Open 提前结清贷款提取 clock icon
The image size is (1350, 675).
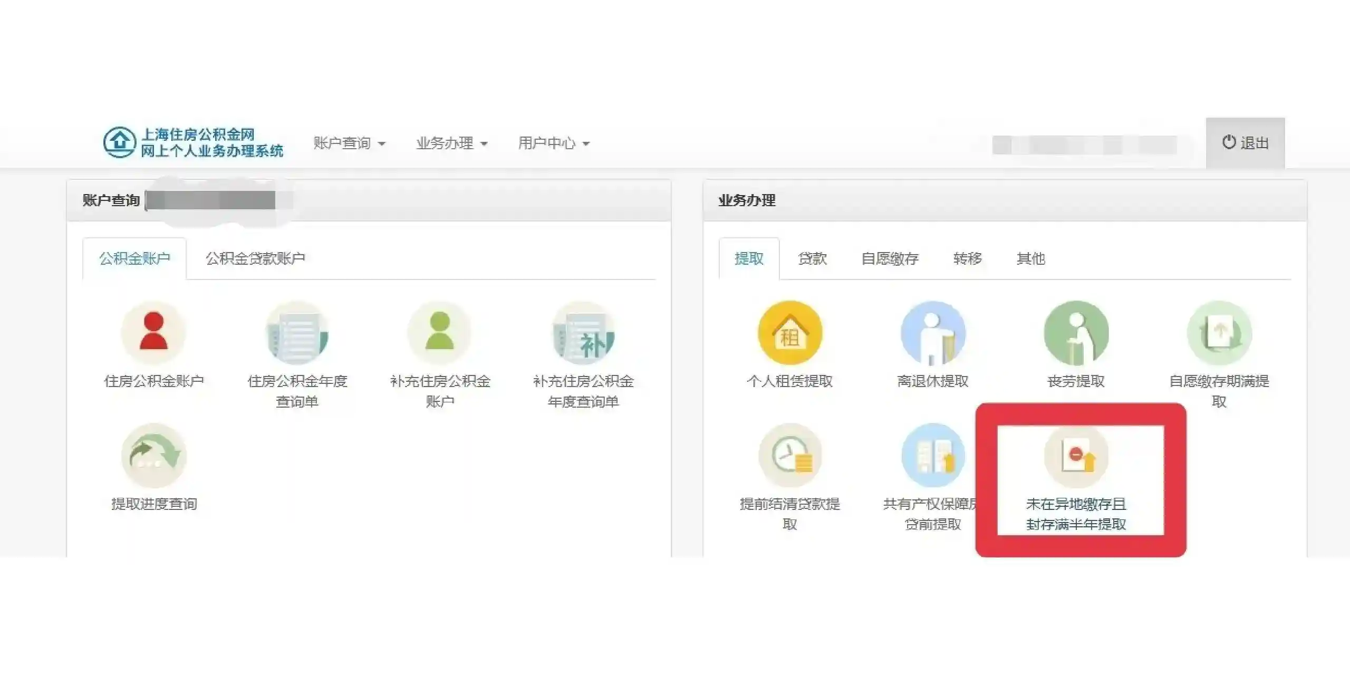click(x=789, y=455)
